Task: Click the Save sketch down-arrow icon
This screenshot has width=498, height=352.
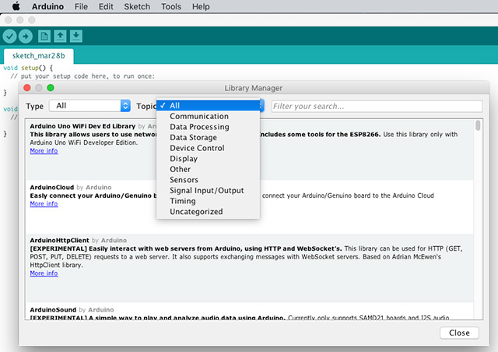Action: [76, 37]
